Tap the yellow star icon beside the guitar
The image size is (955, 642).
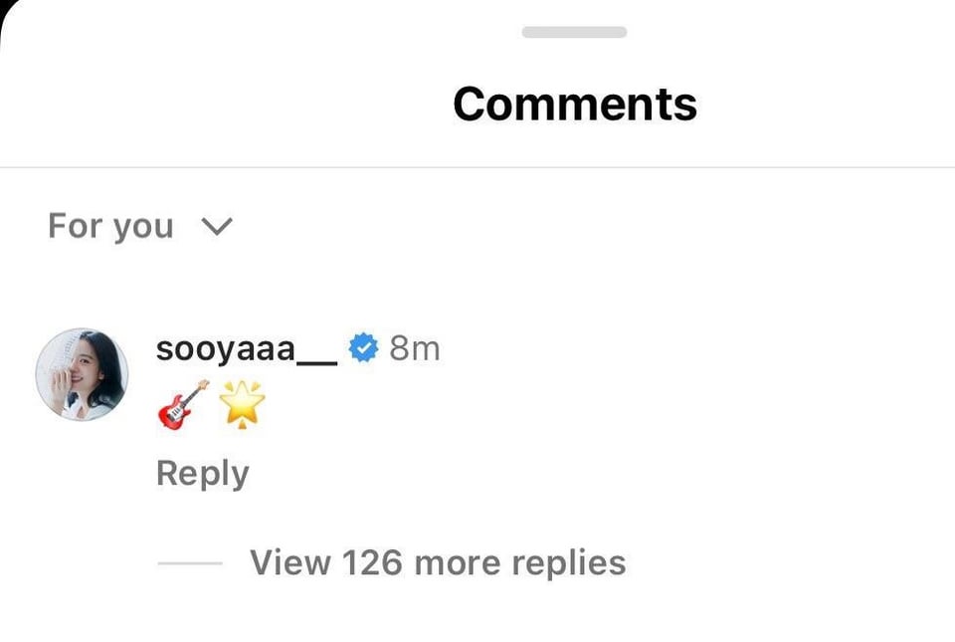point(244,404)
